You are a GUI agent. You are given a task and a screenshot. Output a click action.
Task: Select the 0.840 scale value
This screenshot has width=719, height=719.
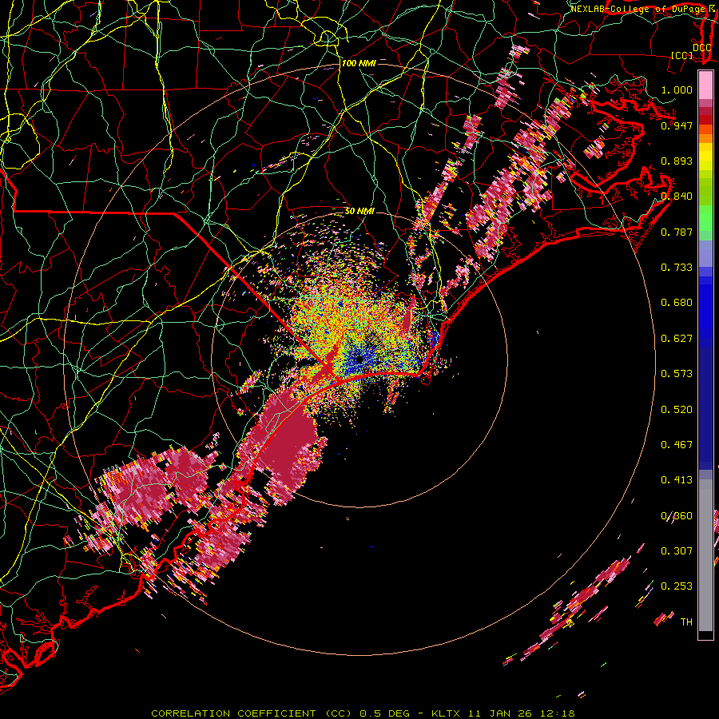pos(677,197)
